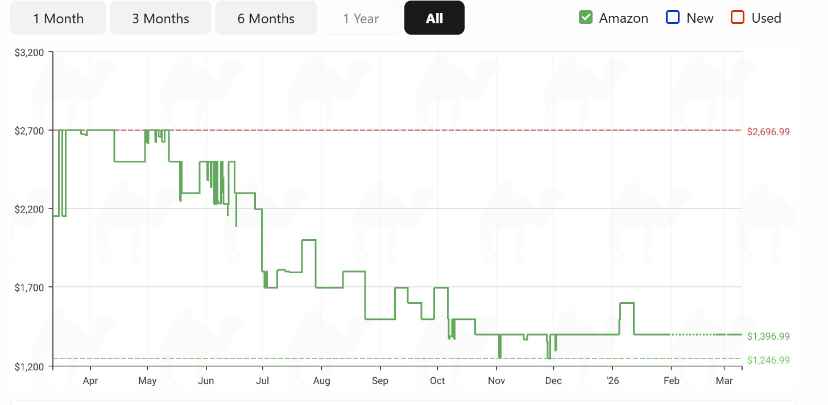Click the Jul month axis label
The height and width of the screenshot is (405, 828).
pyautogui.click(x=263, y=381)
